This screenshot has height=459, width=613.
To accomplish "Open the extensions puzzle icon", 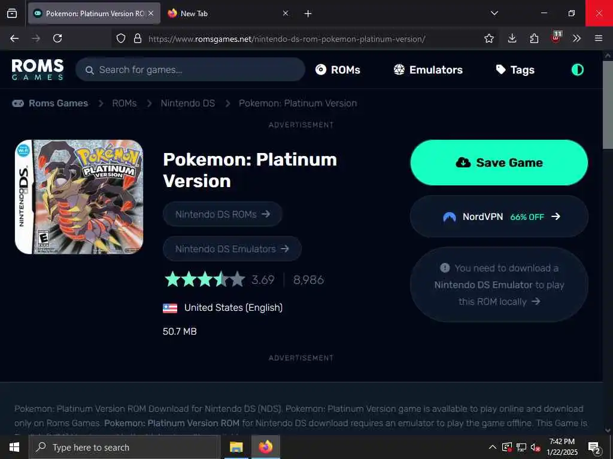I will [x=533, y=38].
